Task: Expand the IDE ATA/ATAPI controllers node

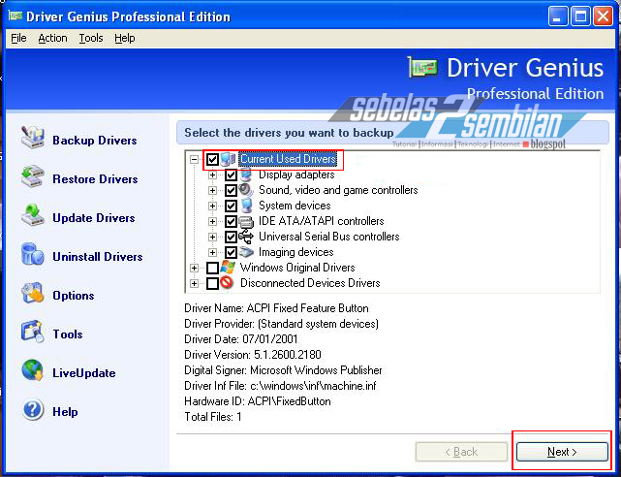Action: tap(213, 221)
